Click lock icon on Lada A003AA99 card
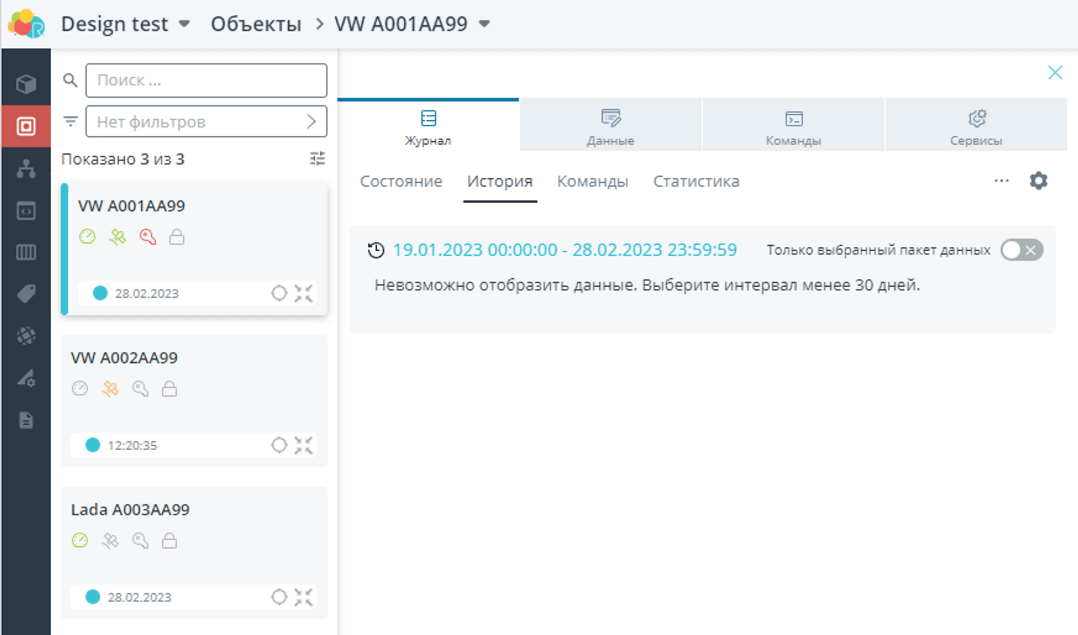Screen dimensions: 1078x635 169,541
